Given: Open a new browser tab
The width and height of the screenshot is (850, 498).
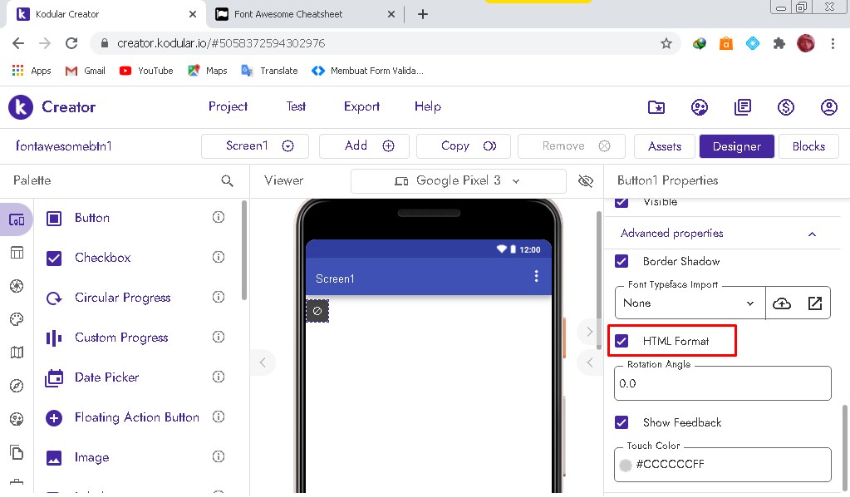Looking at the screenshot, I should (x=423, y=15).
